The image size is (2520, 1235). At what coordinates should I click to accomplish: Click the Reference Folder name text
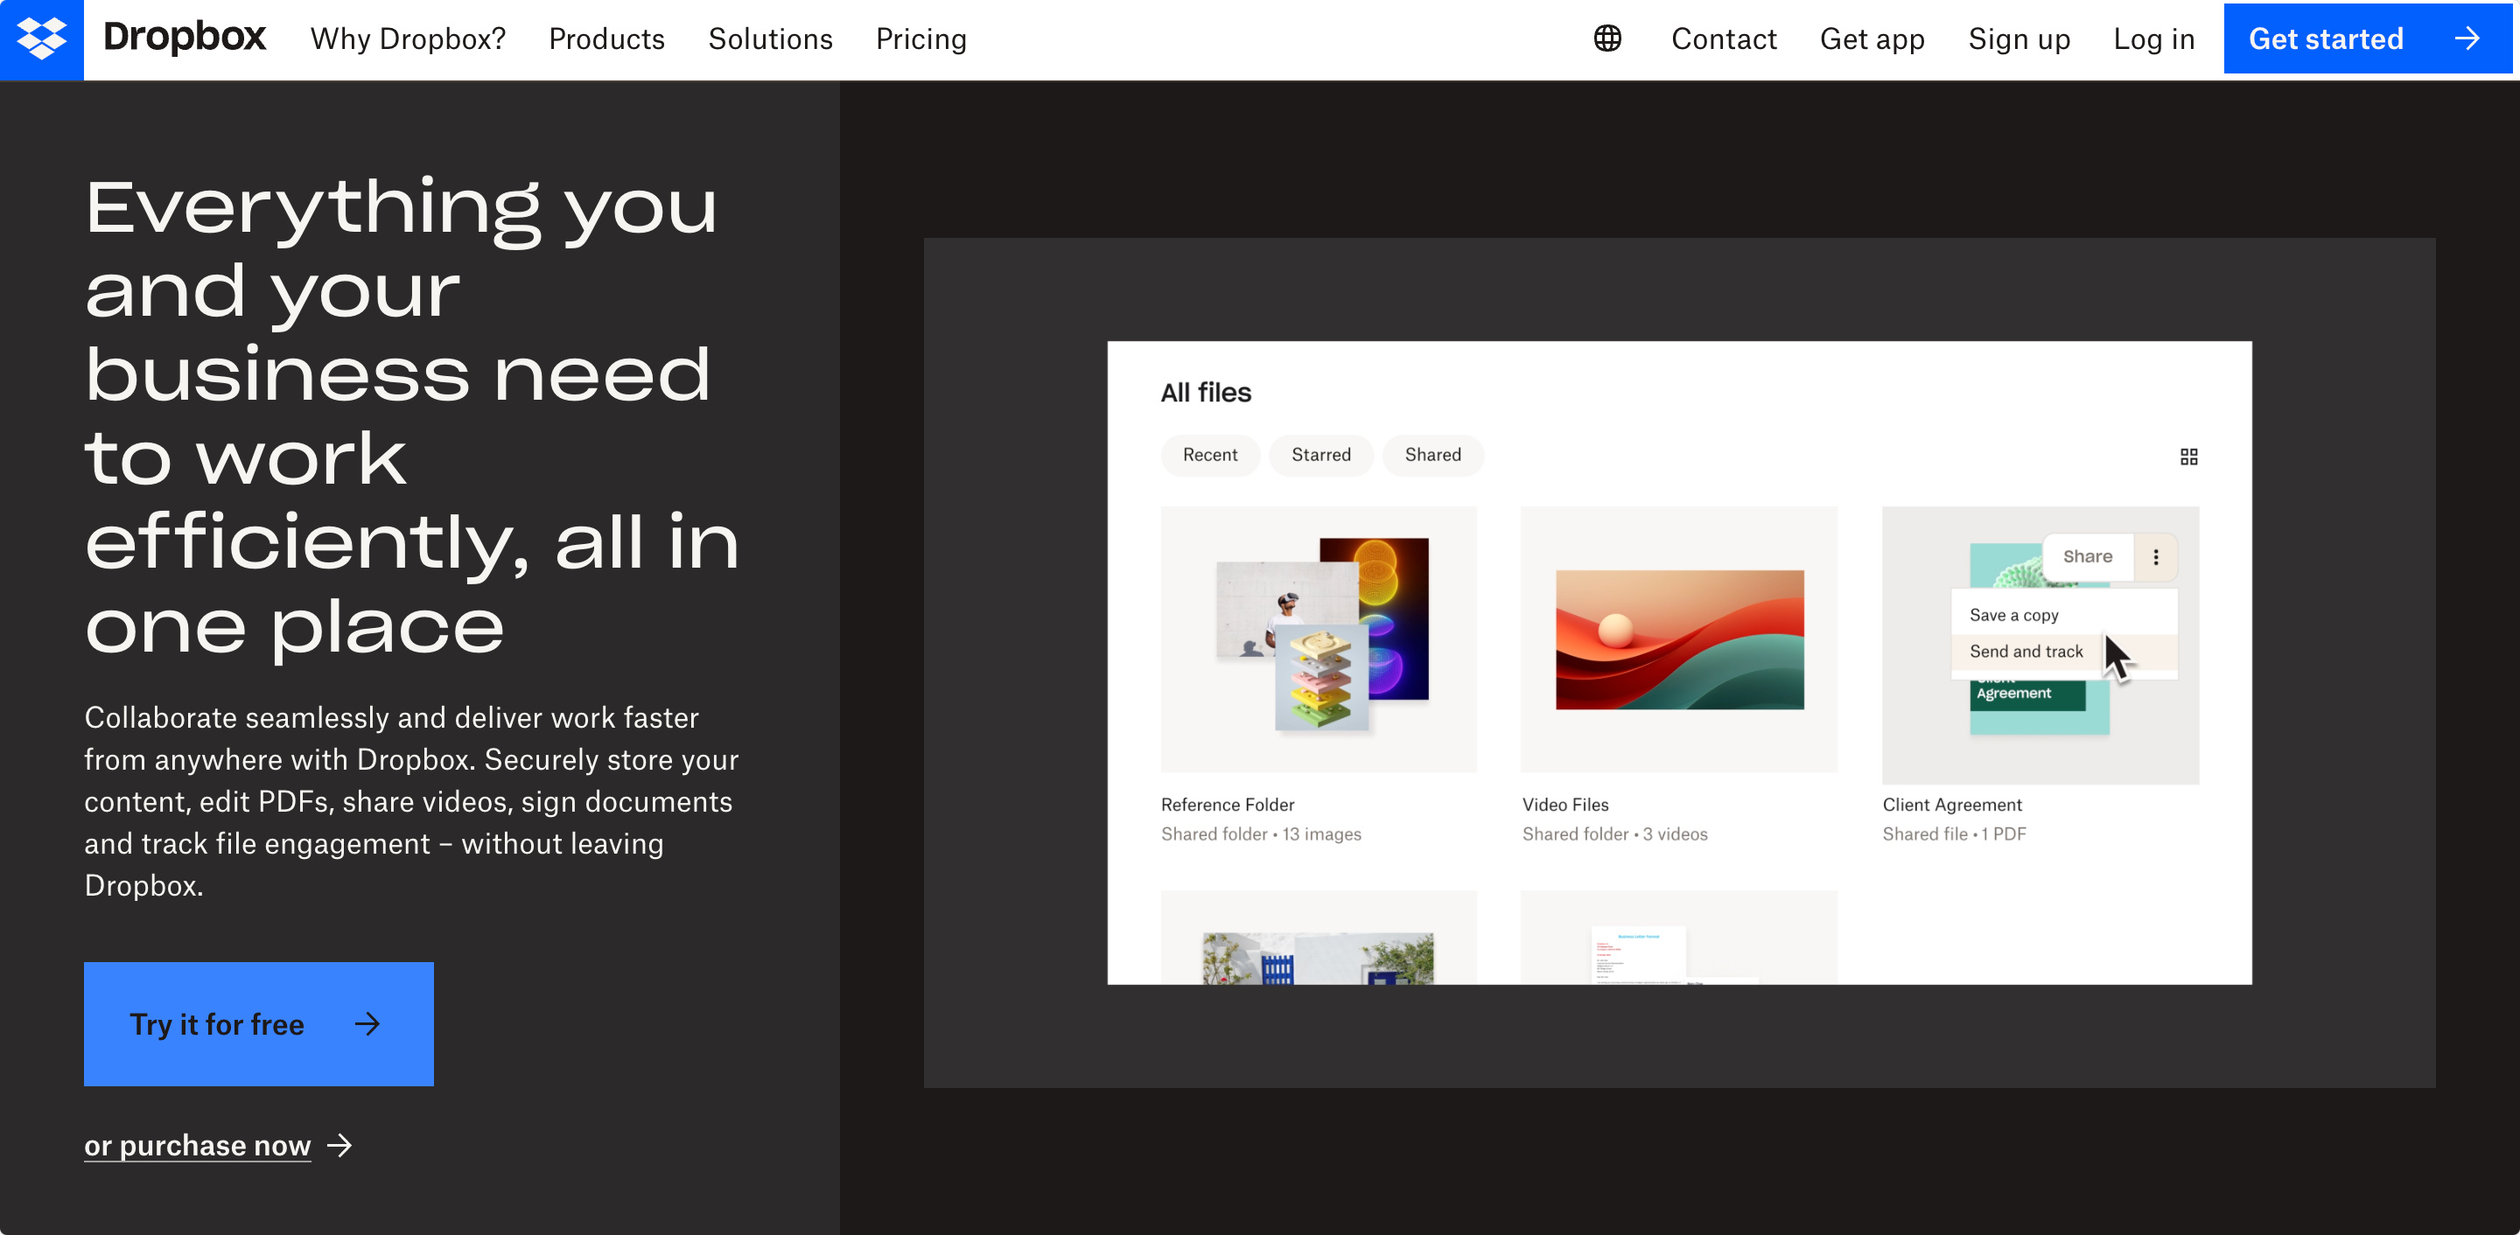coord(1227,805)
